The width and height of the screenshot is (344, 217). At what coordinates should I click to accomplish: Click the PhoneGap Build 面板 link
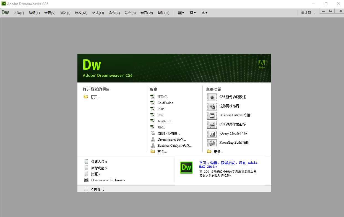tap(234, 143)
